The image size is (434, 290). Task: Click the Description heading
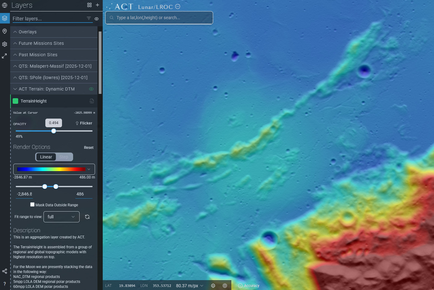pyautogui.click(x=27, y=230)
